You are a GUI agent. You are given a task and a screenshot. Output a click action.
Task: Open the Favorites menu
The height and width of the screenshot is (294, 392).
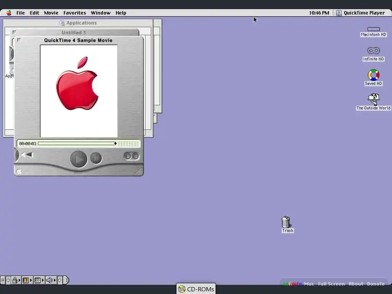(75, 13)
